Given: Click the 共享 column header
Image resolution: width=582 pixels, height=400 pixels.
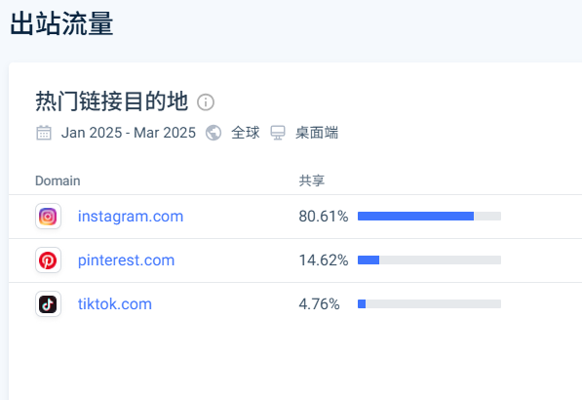Looking at the screenshot, I should point(312,180).
